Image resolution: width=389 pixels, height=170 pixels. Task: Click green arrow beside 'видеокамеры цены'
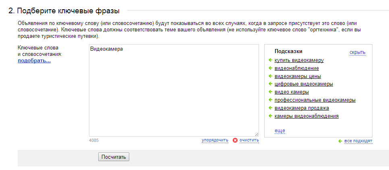tap(271, 76)
